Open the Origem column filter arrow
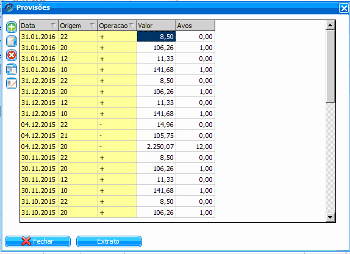350x254 pixels. [93, 26]
